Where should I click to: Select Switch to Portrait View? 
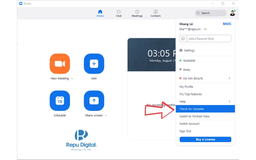pyautogui.click(x=205, y=116)
